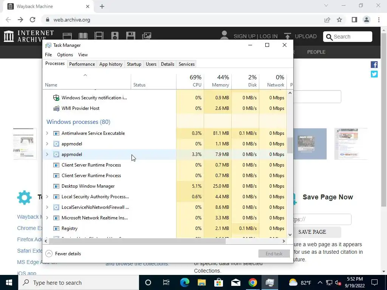387x290 pixels.
Task: Open new Chrome tab with plus button
Action: 102,6
